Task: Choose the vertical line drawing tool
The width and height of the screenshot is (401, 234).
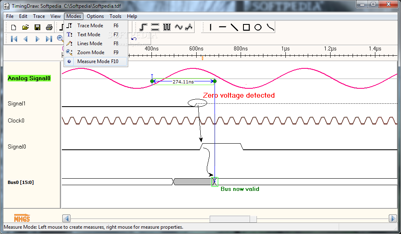Action: (210, 27)
